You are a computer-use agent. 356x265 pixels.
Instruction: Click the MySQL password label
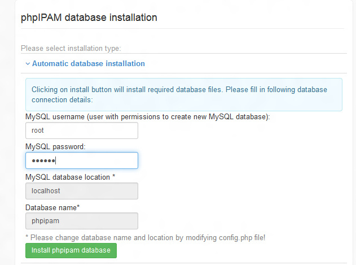55,147
